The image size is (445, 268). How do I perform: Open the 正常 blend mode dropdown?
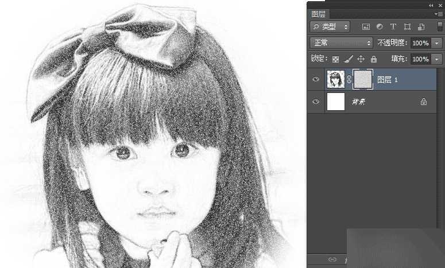tap(341, 43)
